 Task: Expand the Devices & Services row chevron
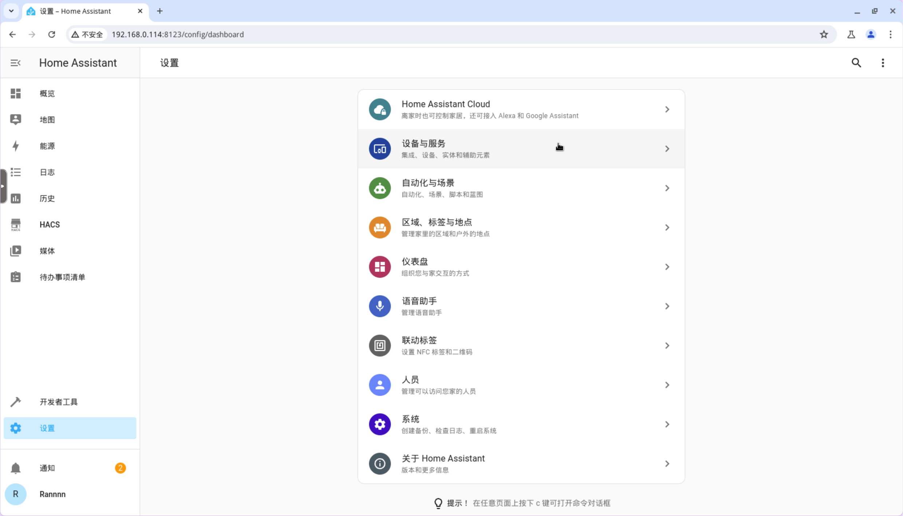667,149
